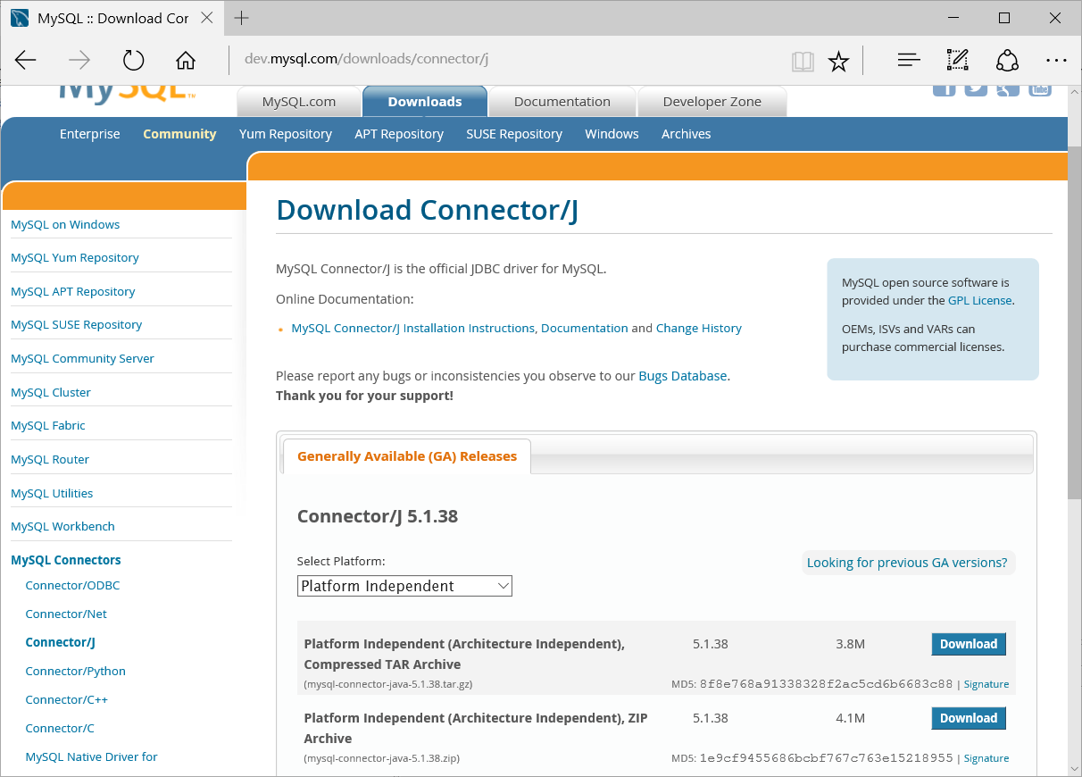The width and height of the screenshot is (1082, 777).
Task: Open Connector/Python sidebar link
Action: tap(76, 671)
